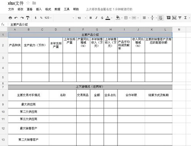Open the 文件 menu
191x146 pixels.
pos(11,9)
